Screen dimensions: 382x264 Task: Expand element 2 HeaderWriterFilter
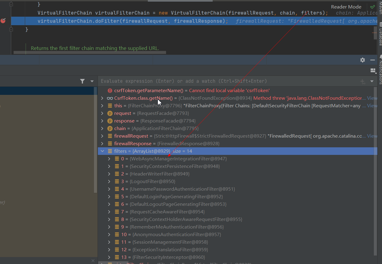coord(109,174)
